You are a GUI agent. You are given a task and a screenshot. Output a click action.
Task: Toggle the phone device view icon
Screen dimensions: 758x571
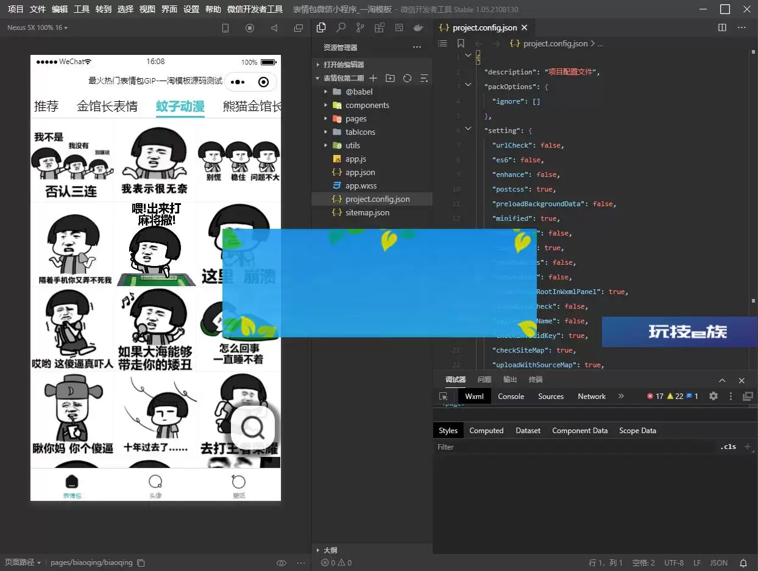point(225,28)
